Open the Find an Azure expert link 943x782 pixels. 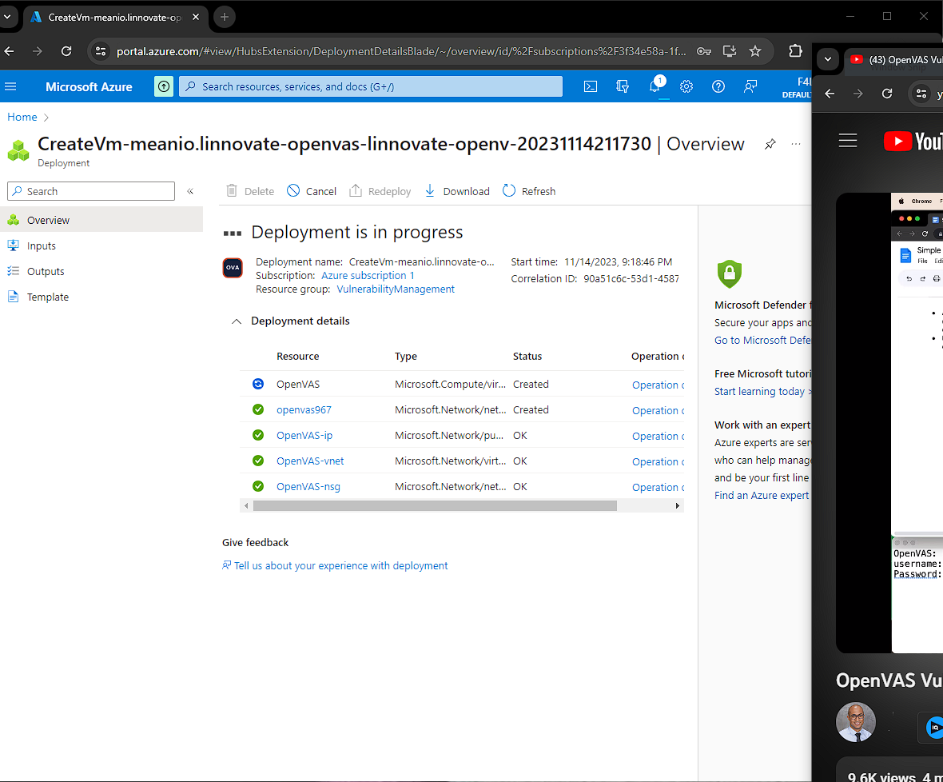[x=762, y=496]
